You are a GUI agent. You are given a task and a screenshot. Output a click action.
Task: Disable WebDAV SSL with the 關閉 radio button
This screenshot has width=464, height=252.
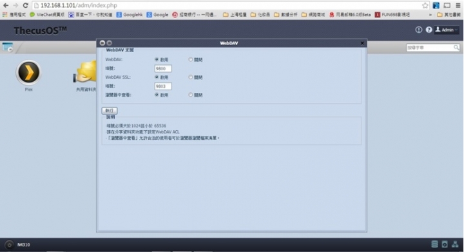tap(191, 77)
